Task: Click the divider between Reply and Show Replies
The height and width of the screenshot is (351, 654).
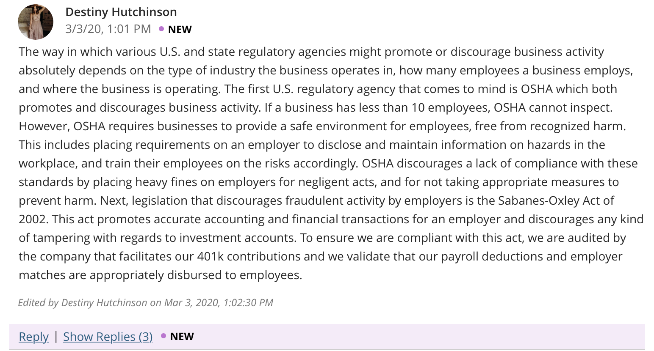Action: 56,337
